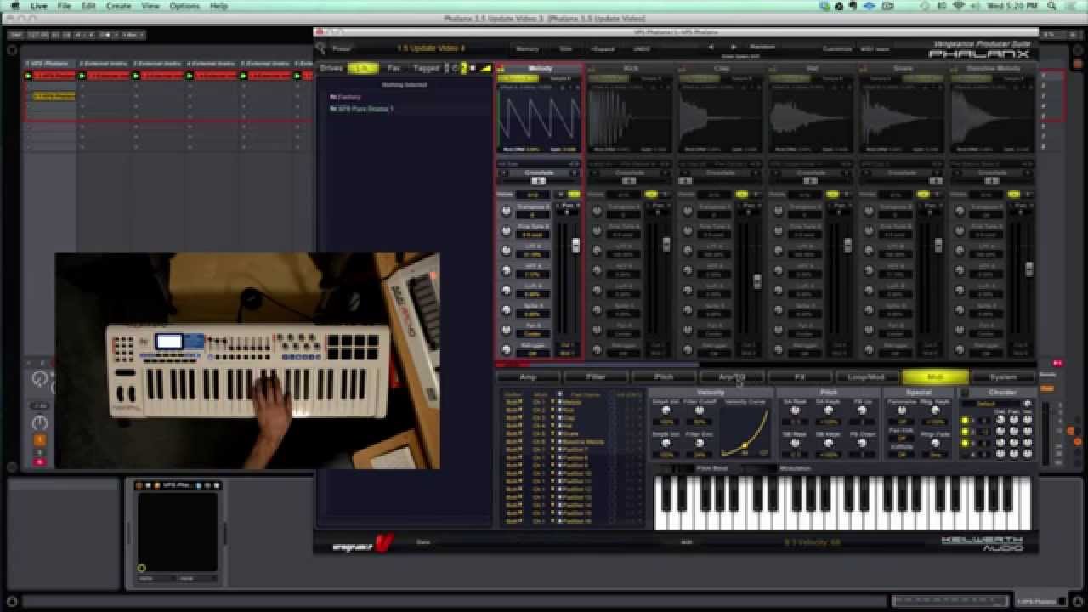1088x612 pixels.
Task: Select Lib browser tab
Action: tap(364, 68)
